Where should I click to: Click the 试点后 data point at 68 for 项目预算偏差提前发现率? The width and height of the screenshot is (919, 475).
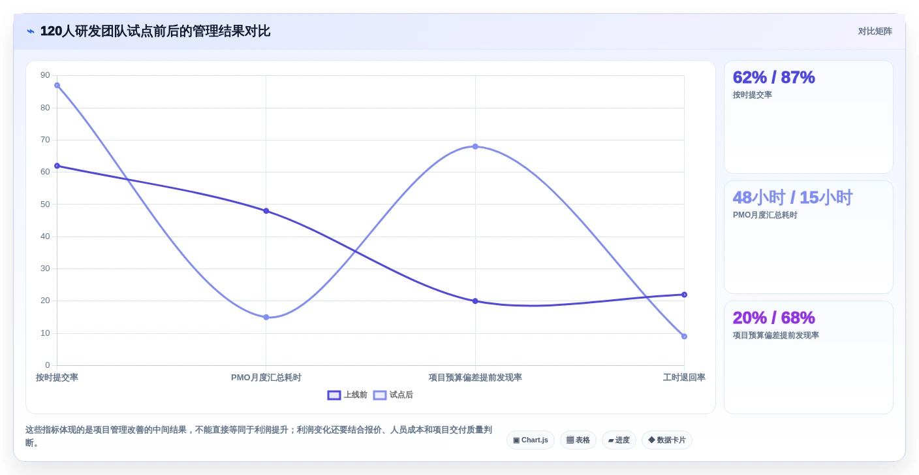pos(475,146)
